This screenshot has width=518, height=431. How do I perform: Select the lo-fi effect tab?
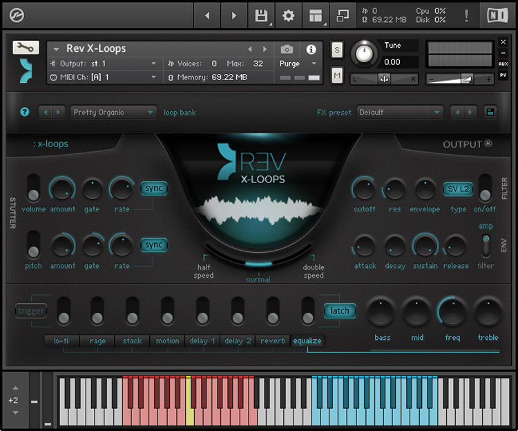click(x=61, y=341)
